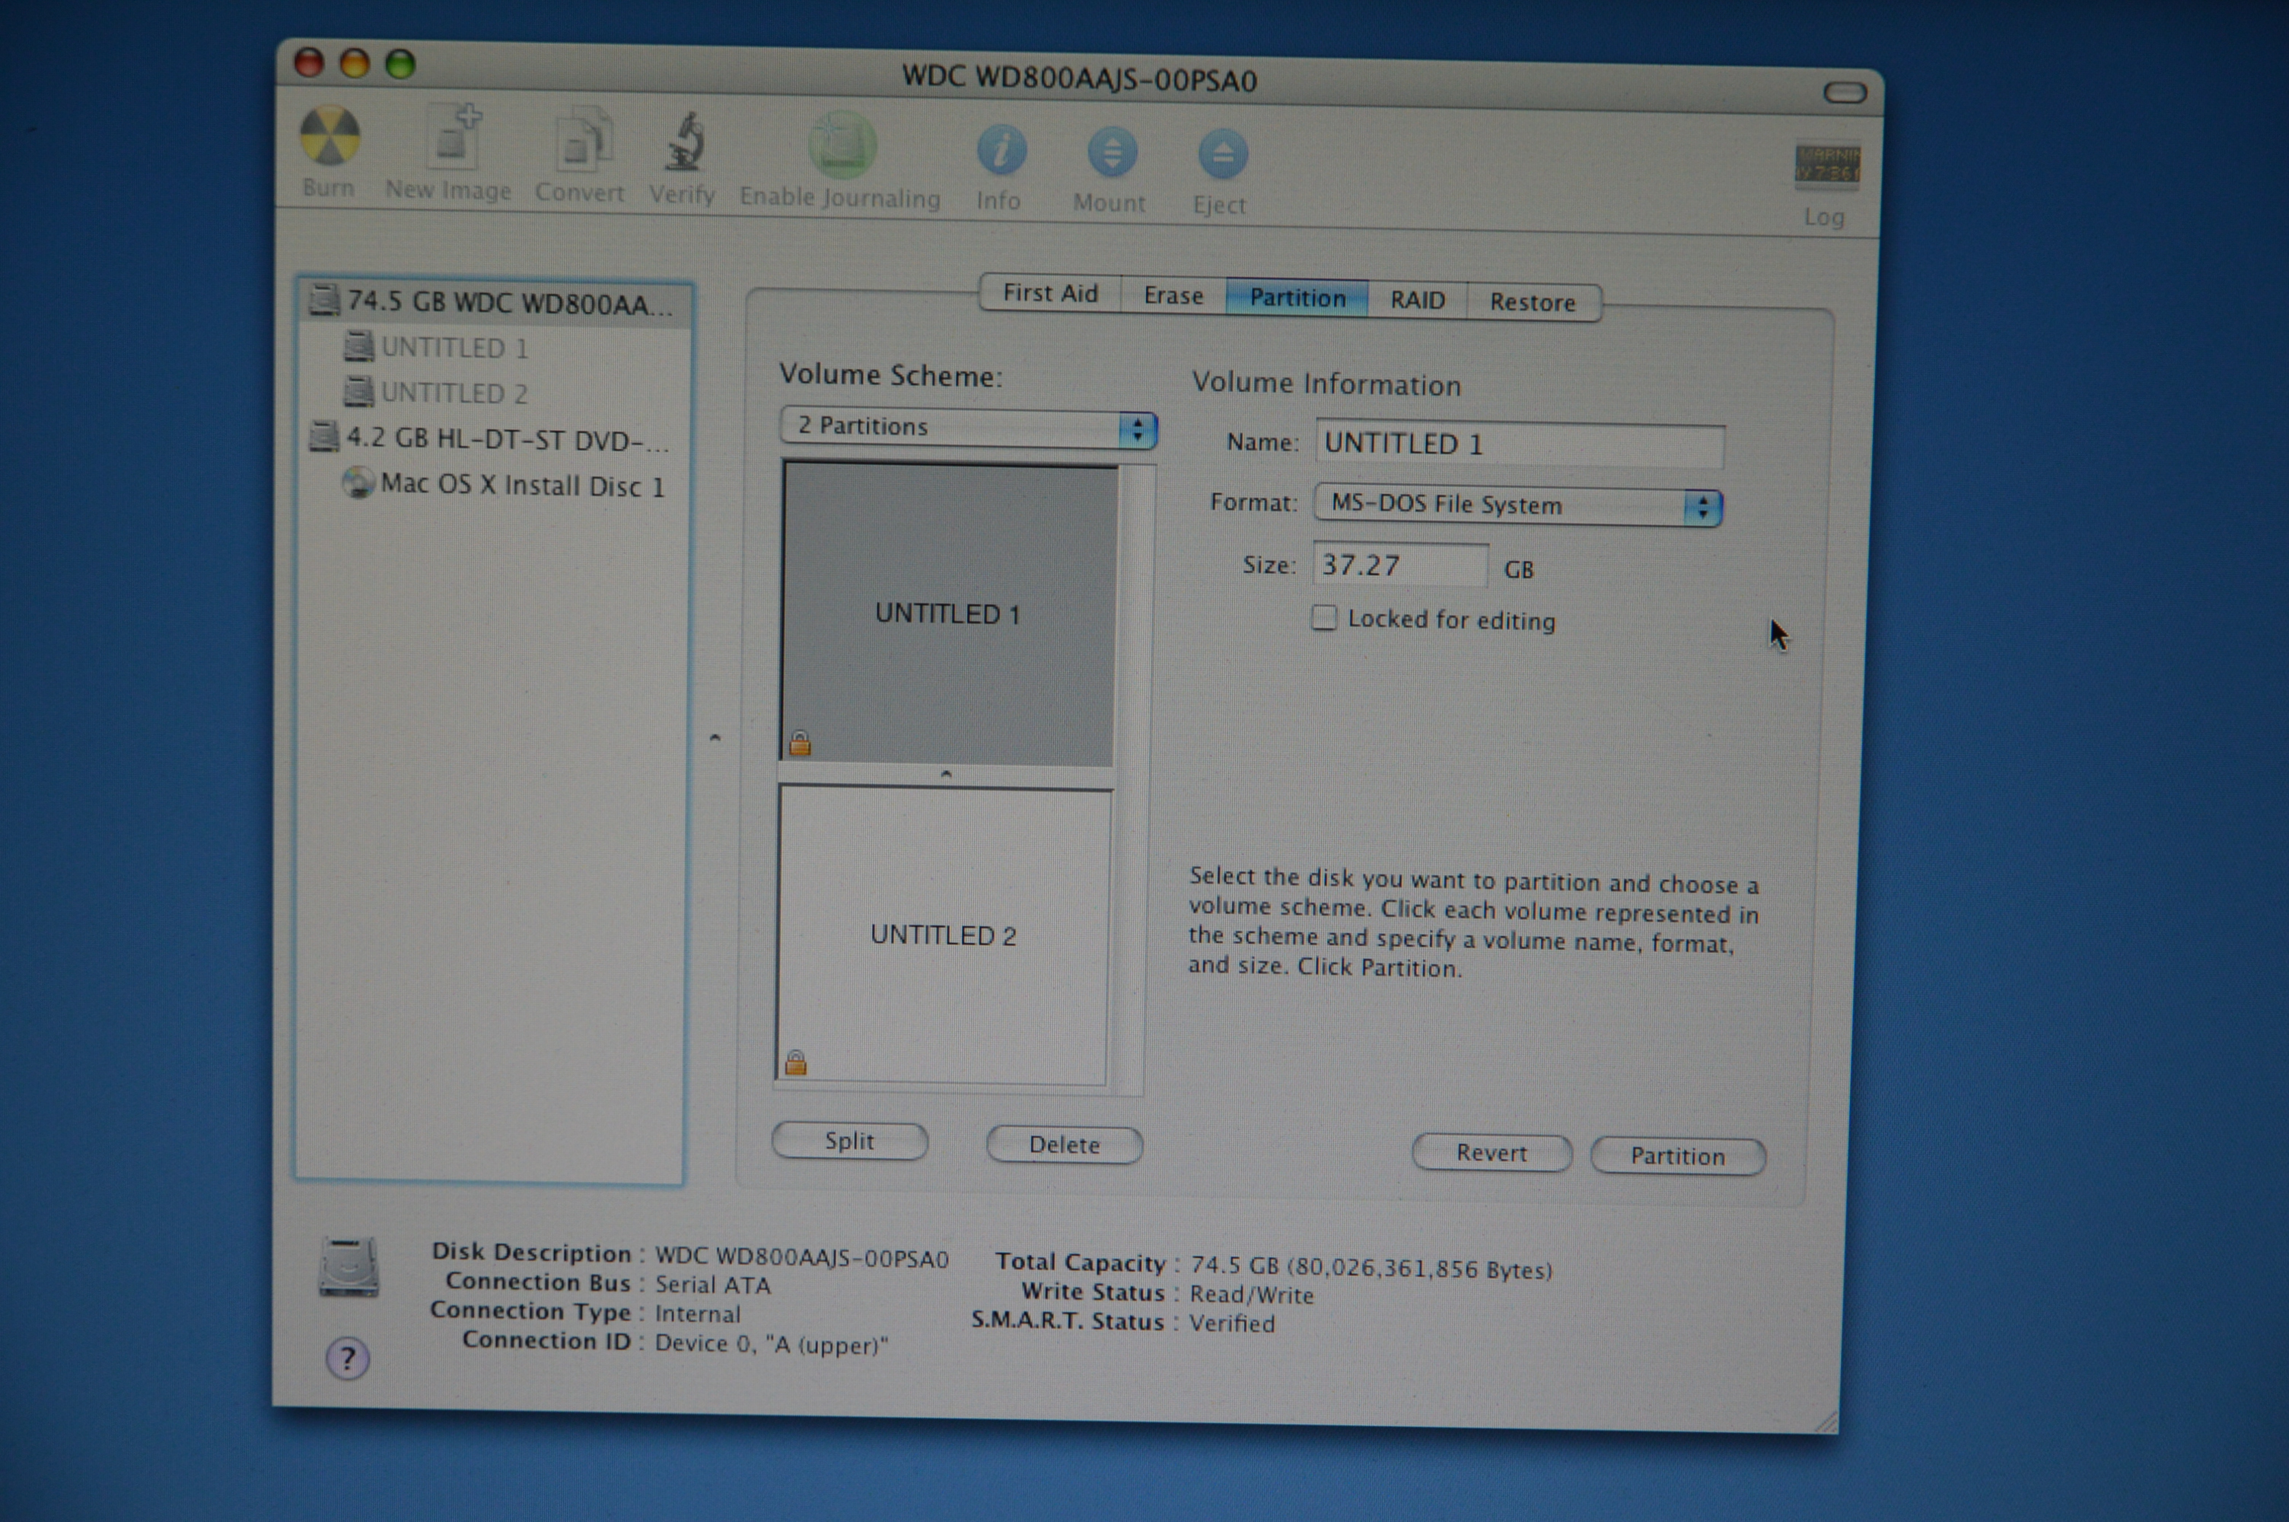Open the RAID tab
Viewport: 2289px width, 1522px height.
pyautogui.click(x=1417, y=300)
